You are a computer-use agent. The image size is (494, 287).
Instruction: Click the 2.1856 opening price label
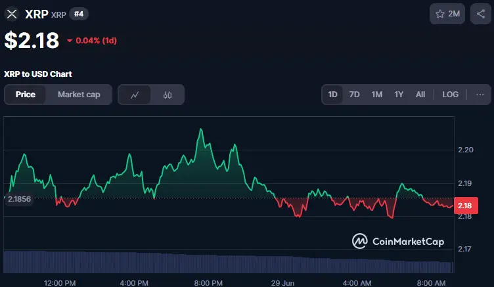[x=20, y=199]
